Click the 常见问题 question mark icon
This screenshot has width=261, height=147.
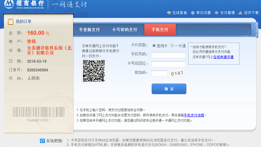pos(193,13)
